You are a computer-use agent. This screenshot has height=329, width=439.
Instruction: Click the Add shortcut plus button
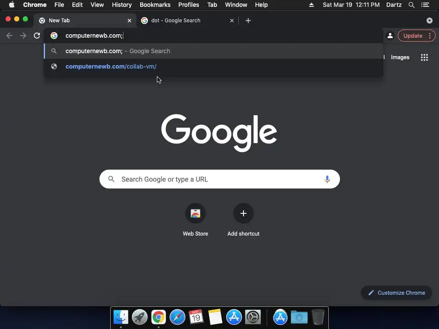pyautogui.click(x=244, y=213)
